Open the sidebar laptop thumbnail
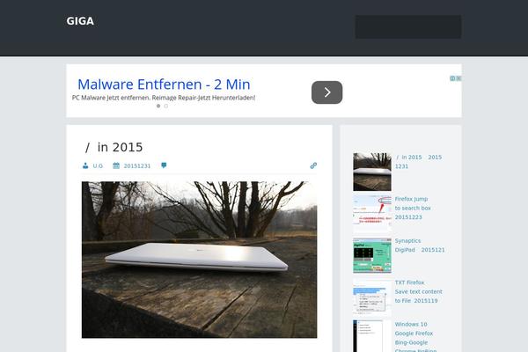528x352 pixels. [x=372, y=172]
